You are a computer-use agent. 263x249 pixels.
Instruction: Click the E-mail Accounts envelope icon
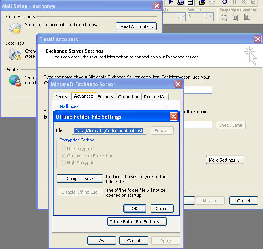(15, 28)
